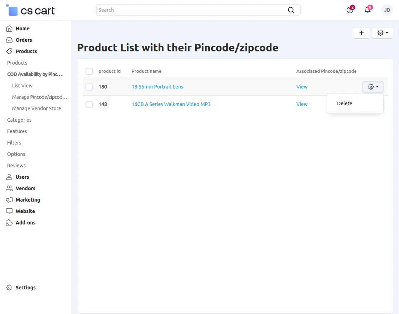Select the Products tag icon
Screen dimensions: 399x314
[9, 51]
